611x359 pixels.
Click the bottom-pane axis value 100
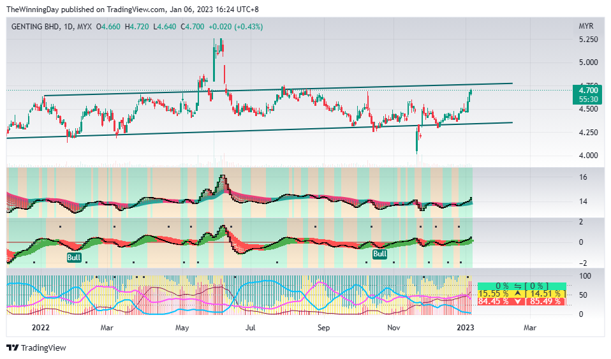point(585,276)
